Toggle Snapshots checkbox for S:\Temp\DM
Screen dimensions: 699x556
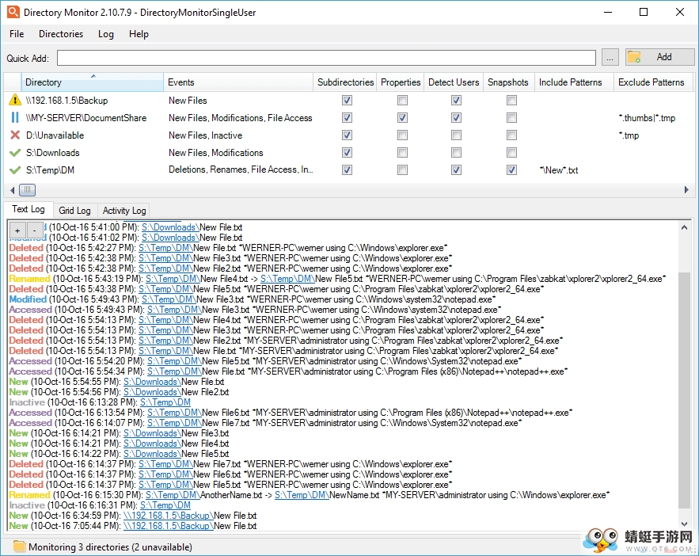[x=511, y=169]
